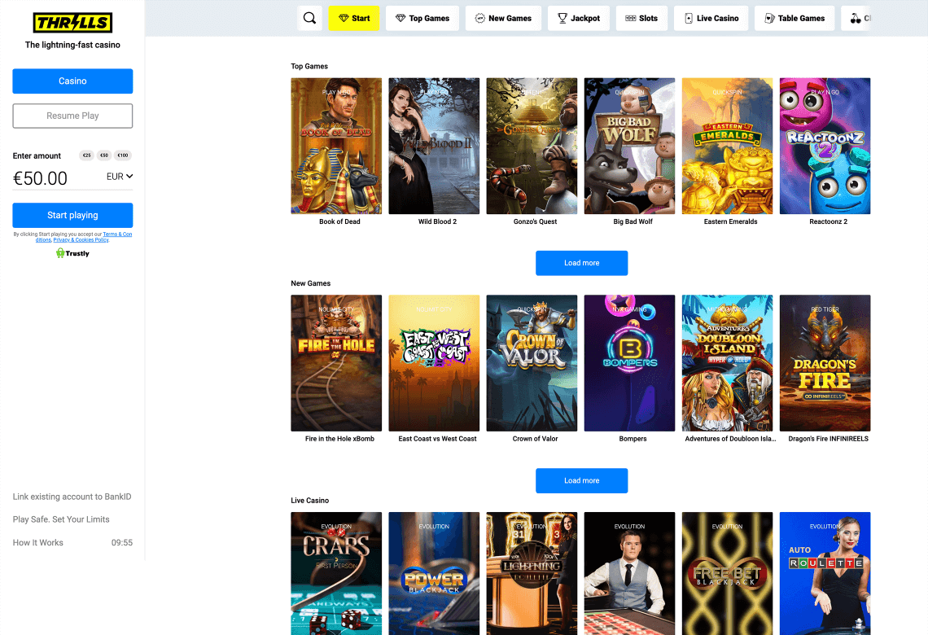This screenshot has height=635, width=928.
Task: Open Adventures of Doubloon Island game
Action: coord(728,363)
